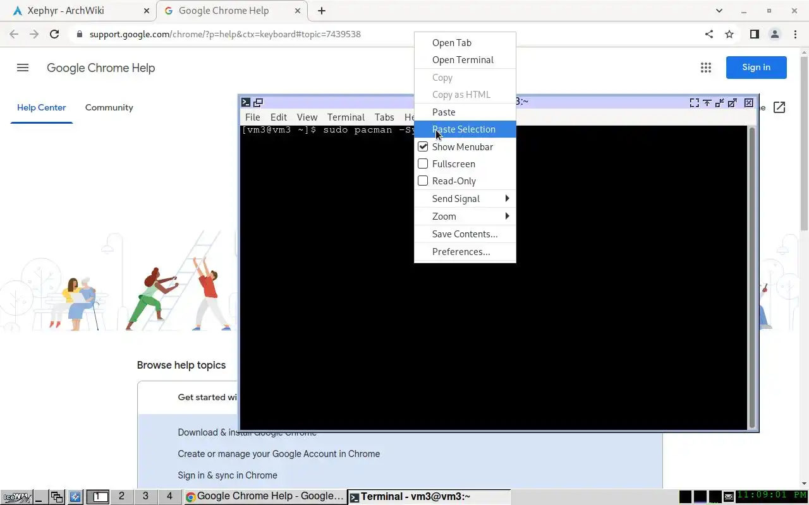This screenshot has height=505, width=809.
Task: Click the blue launcher icon in taskbar
Action: click(75, 497)
